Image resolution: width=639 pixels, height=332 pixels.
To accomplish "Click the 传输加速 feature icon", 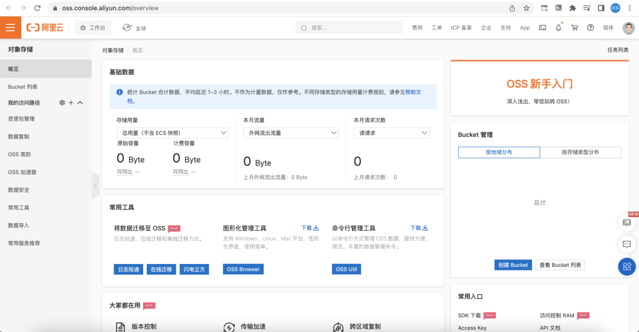I will (x=229, y=327).
